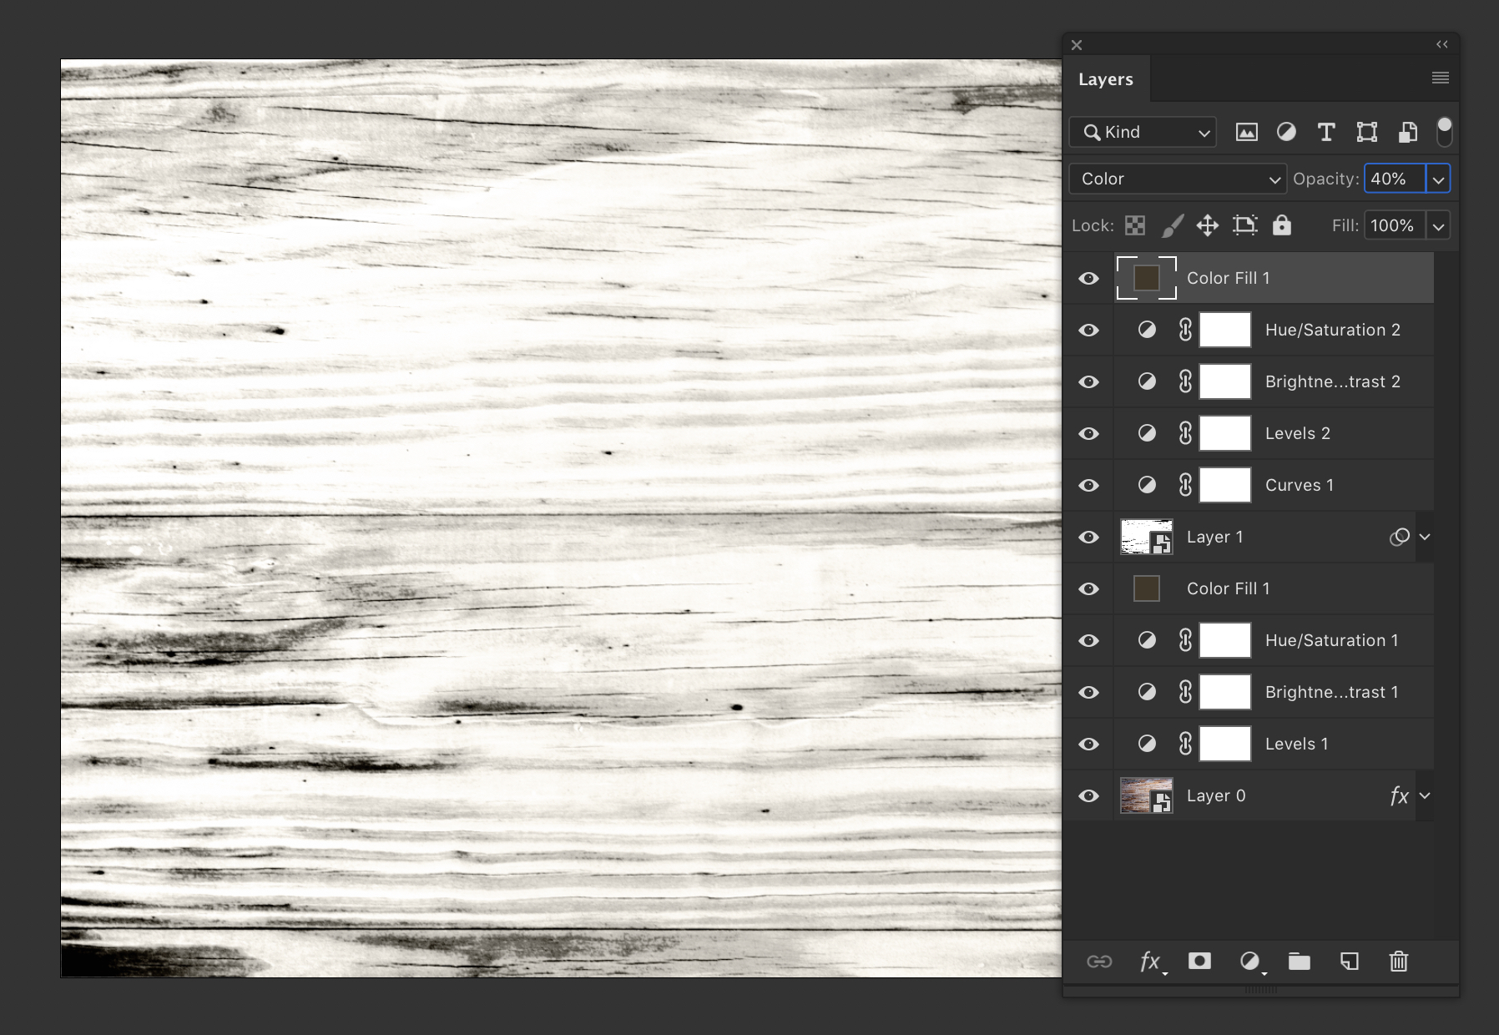The width and height of the screenshot is (1499, 1035).
Task: Select the Brightne...trast 2 layer name
Action: pos(1333,381)
